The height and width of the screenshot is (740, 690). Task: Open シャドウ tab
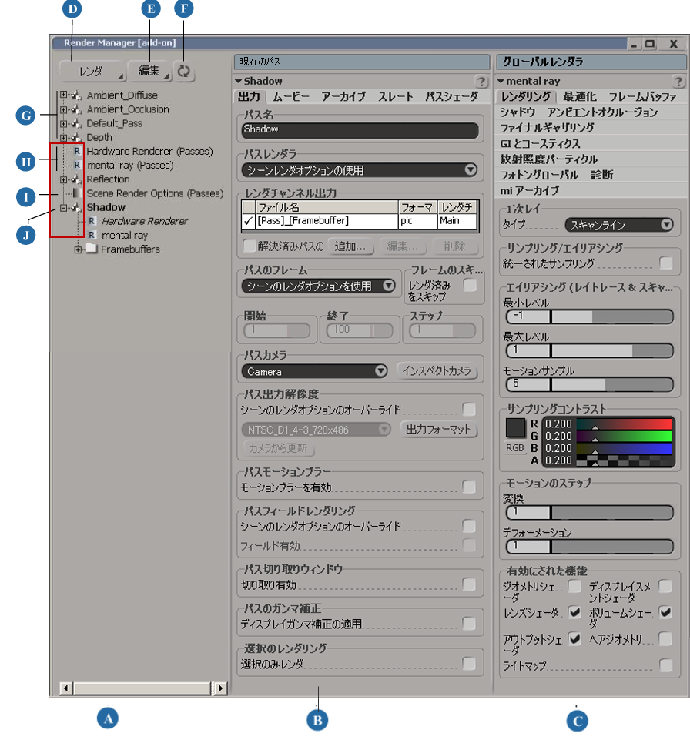[x=517, y=112]
